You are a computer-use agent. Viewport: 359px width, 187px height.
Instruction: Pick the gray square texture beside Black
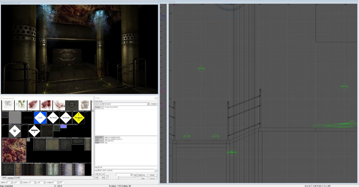[15, 118]
